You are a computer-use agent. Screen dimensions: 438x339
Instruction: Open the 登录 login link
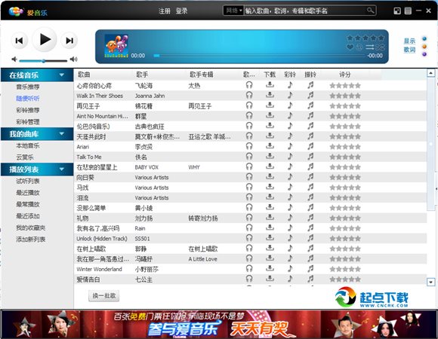pos(181,11)
